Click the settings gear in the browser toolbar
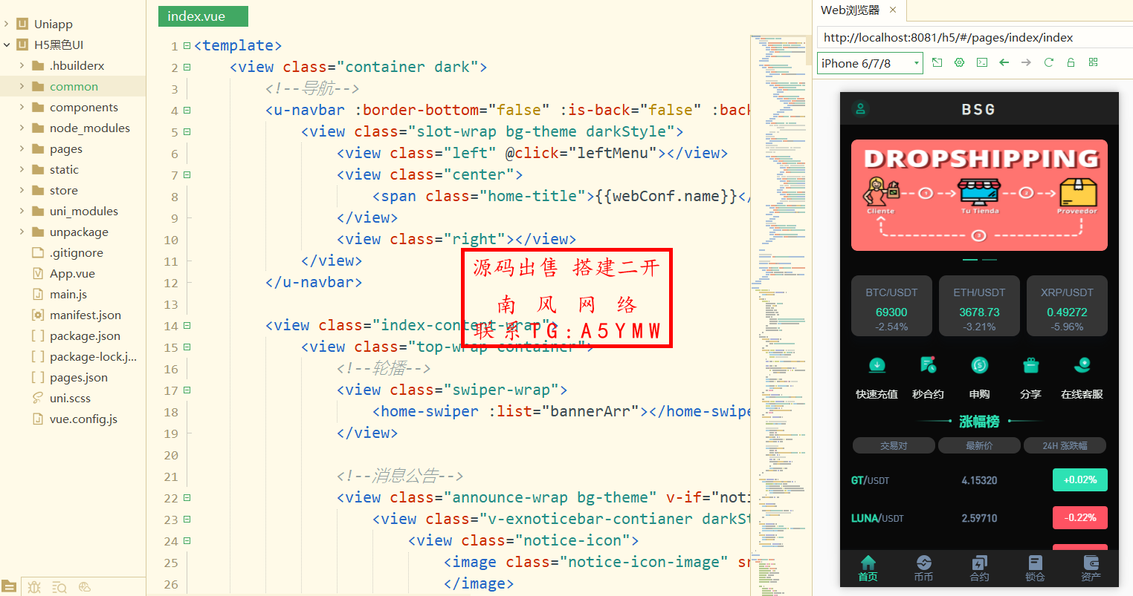Image resolution: width=1133 pixels, height=596 pixels. (959, 62)
